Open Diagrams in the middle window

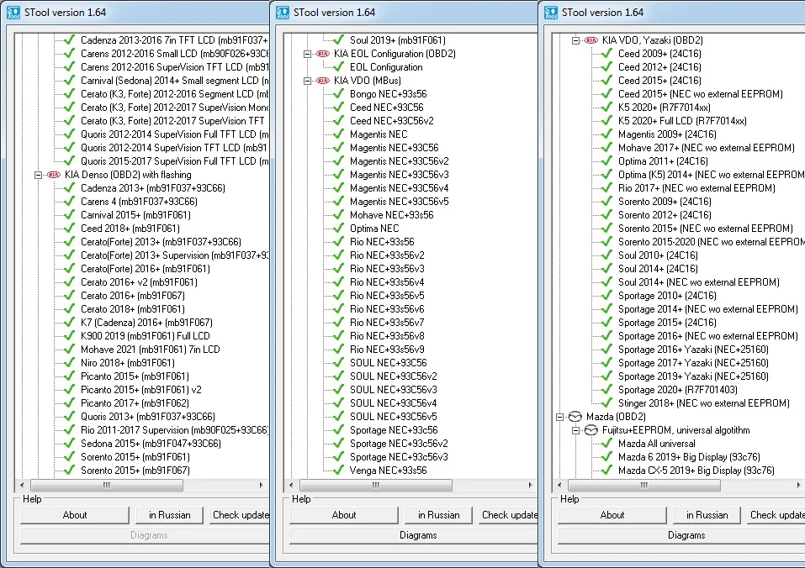click(414, 535)
